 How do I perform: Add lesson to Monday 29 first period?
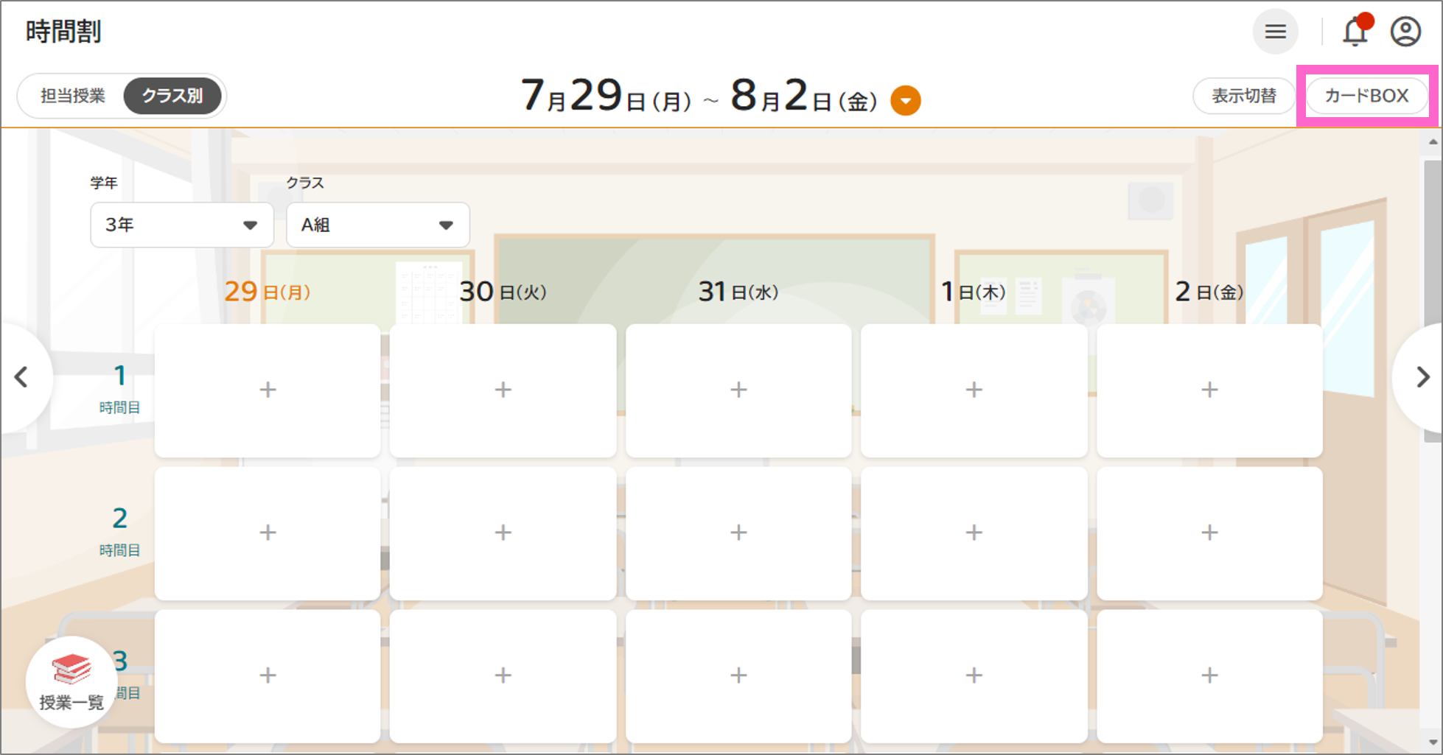point(268,390)
